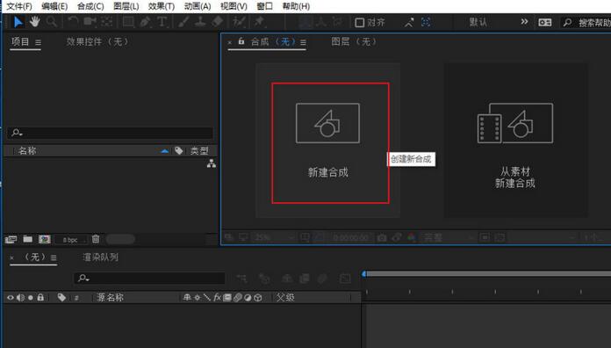The width and height of the screenshot is (611, 348).
Task: Select the Pan Behind anchor point tool
Action: [107, 22]
